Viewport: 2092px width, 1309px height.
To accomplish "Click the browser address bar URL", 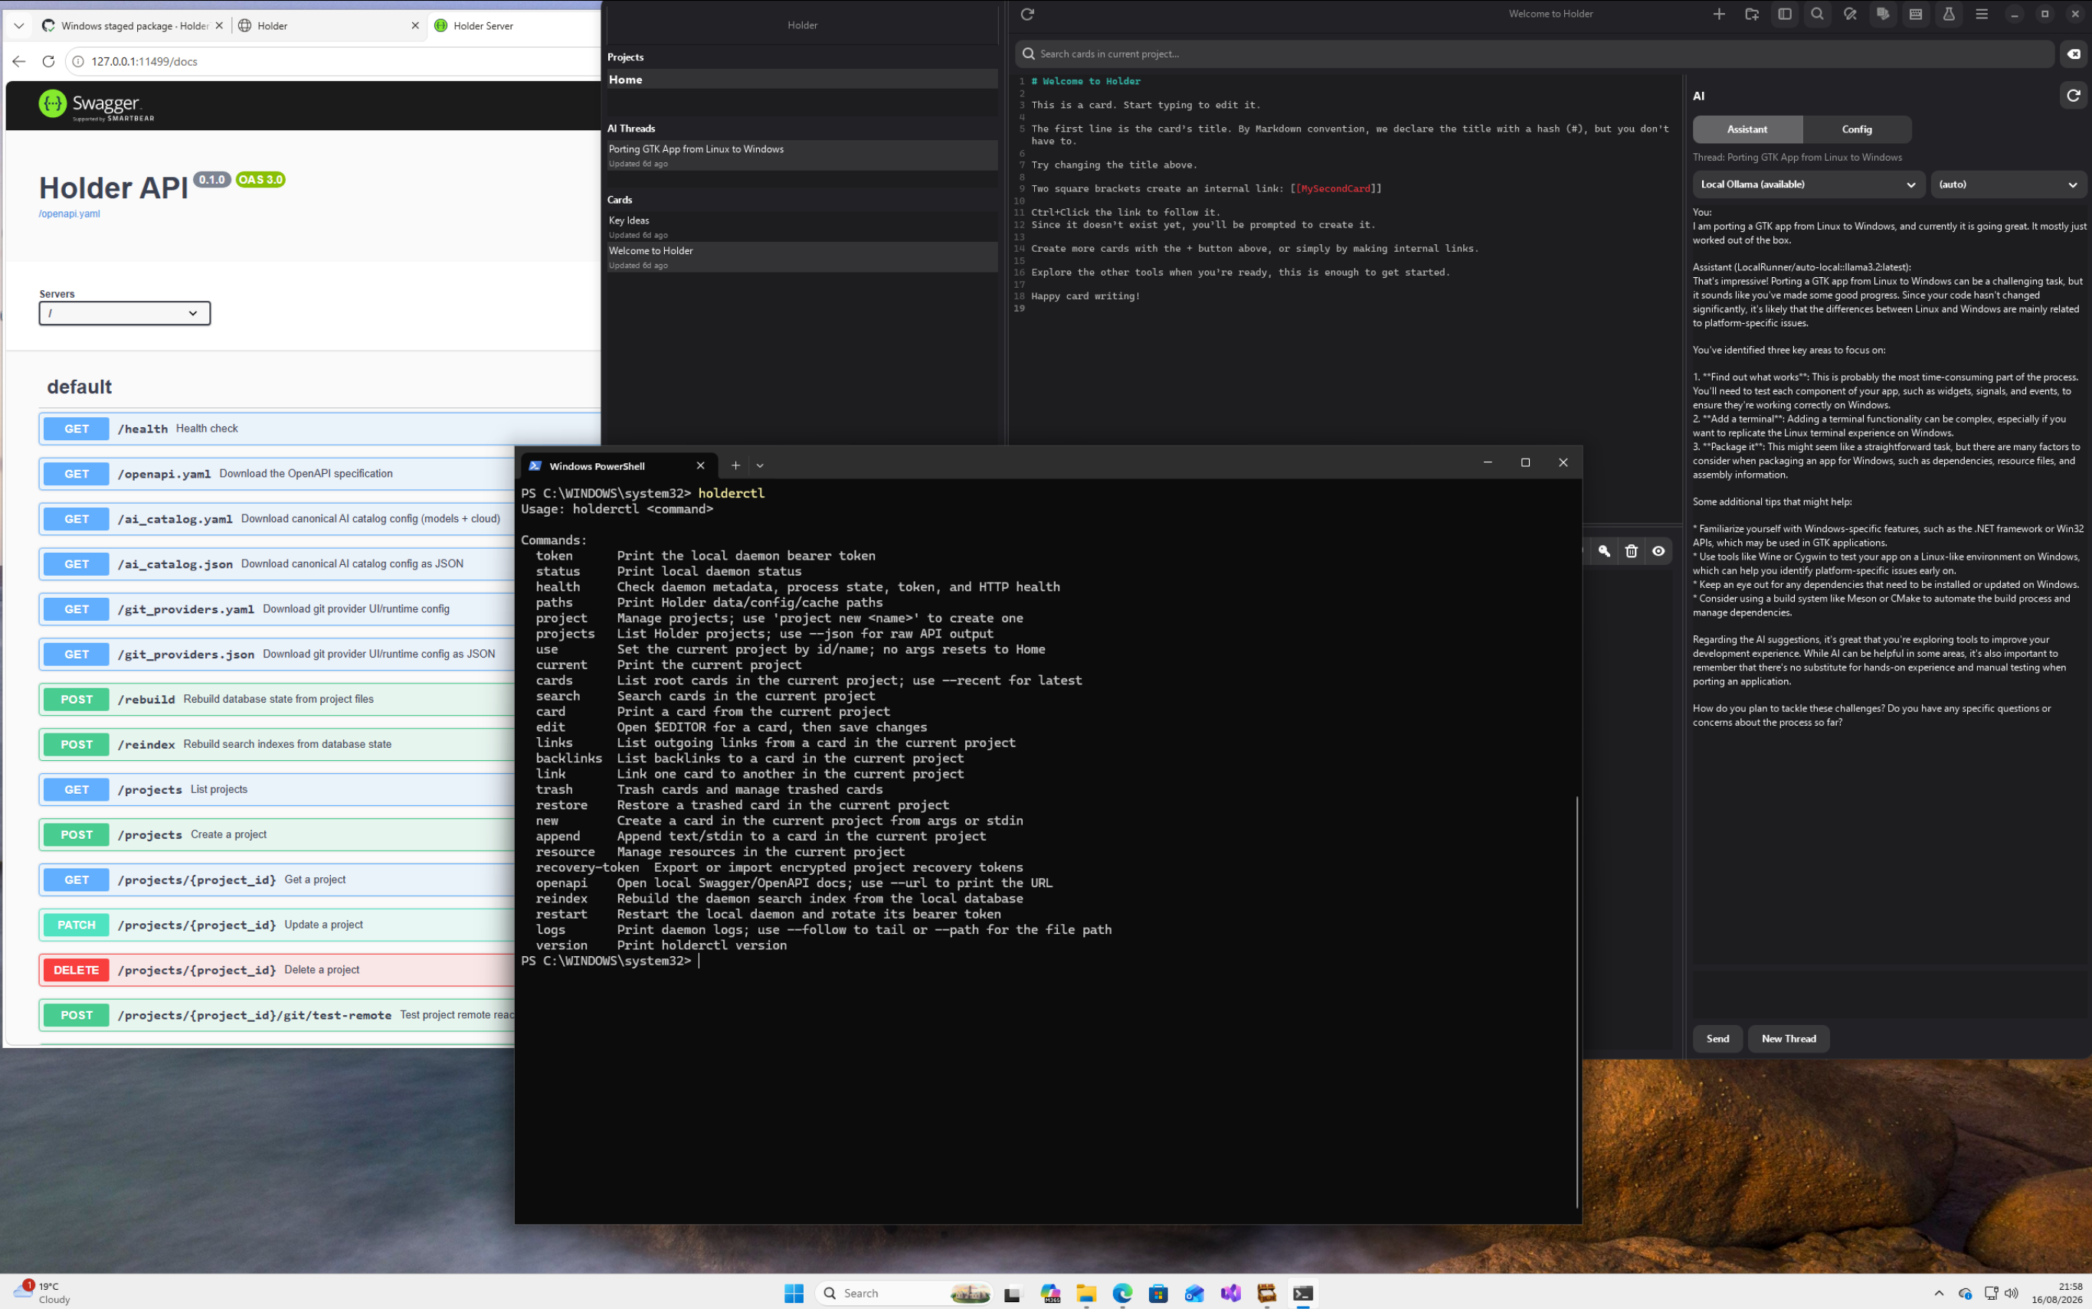I will 145,61.
